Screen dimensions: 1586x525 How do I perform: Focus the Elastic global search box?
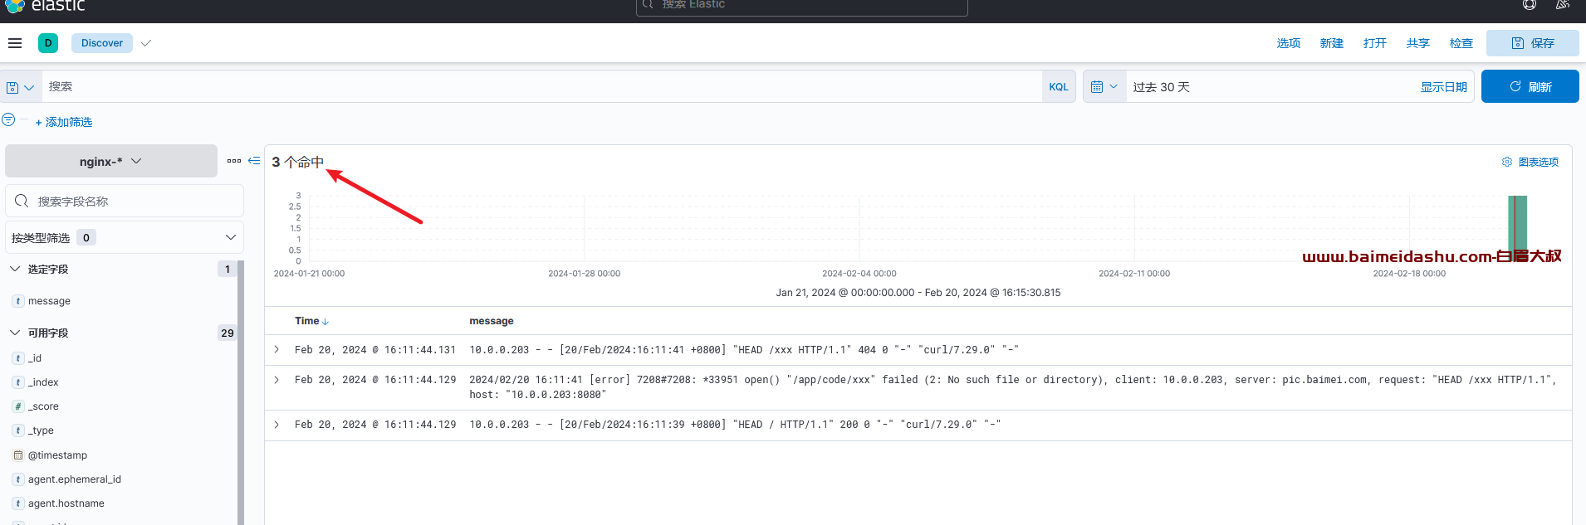[x=801, y=7]
